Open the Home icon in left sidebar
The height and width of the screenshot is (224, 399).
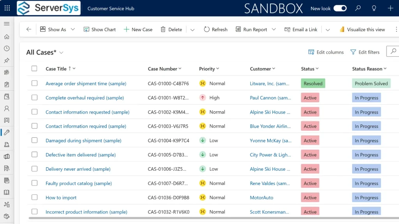click(7, 37)
